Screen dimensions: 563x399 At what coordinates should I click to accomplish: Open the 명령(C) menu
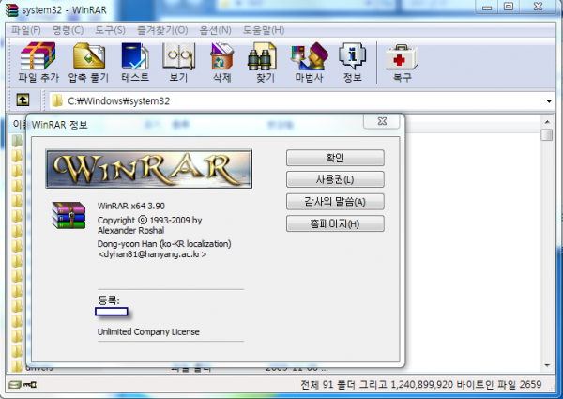point(68,30)
